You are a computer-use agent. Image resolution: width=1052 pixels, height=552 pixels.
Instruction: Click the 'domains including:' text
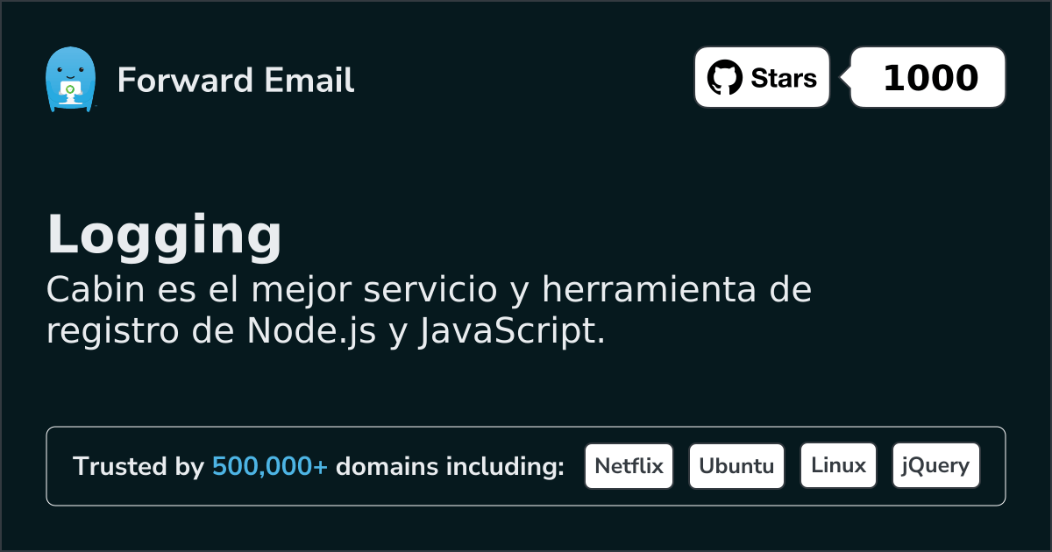pos(450,467)
